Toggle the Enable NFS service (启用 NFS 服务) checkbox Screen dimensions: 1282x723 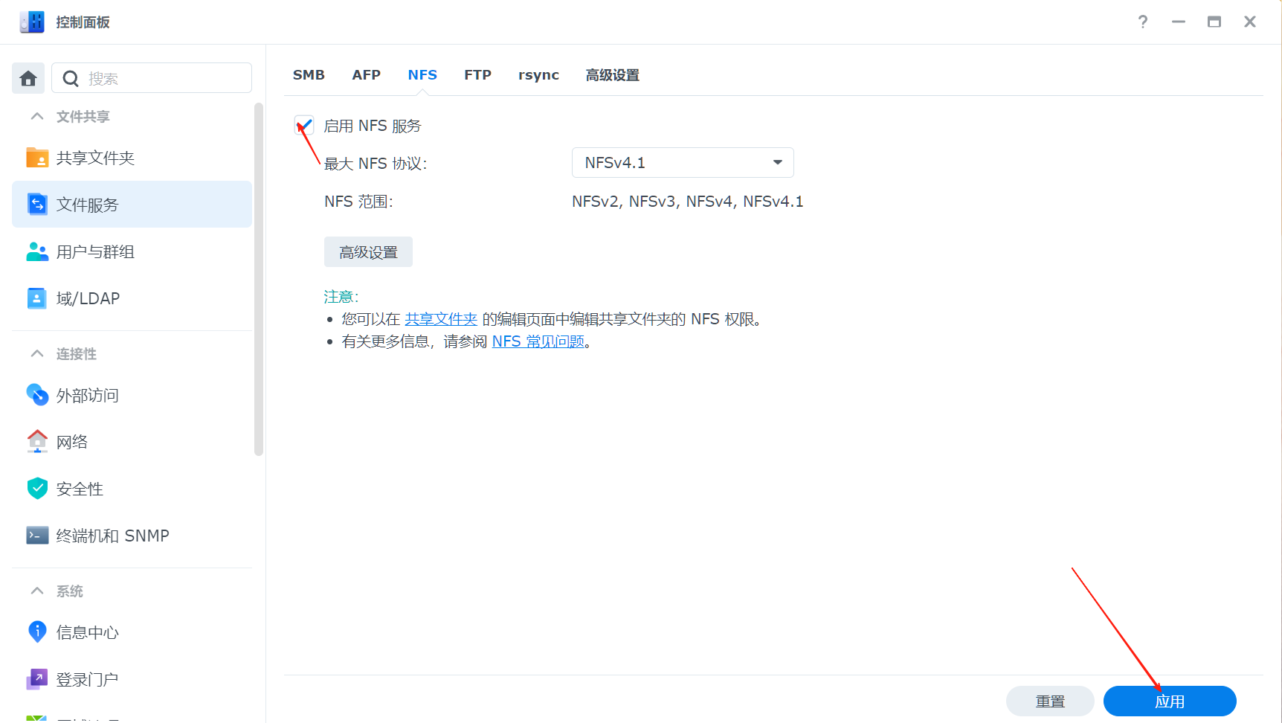click(x=304, y=125)
